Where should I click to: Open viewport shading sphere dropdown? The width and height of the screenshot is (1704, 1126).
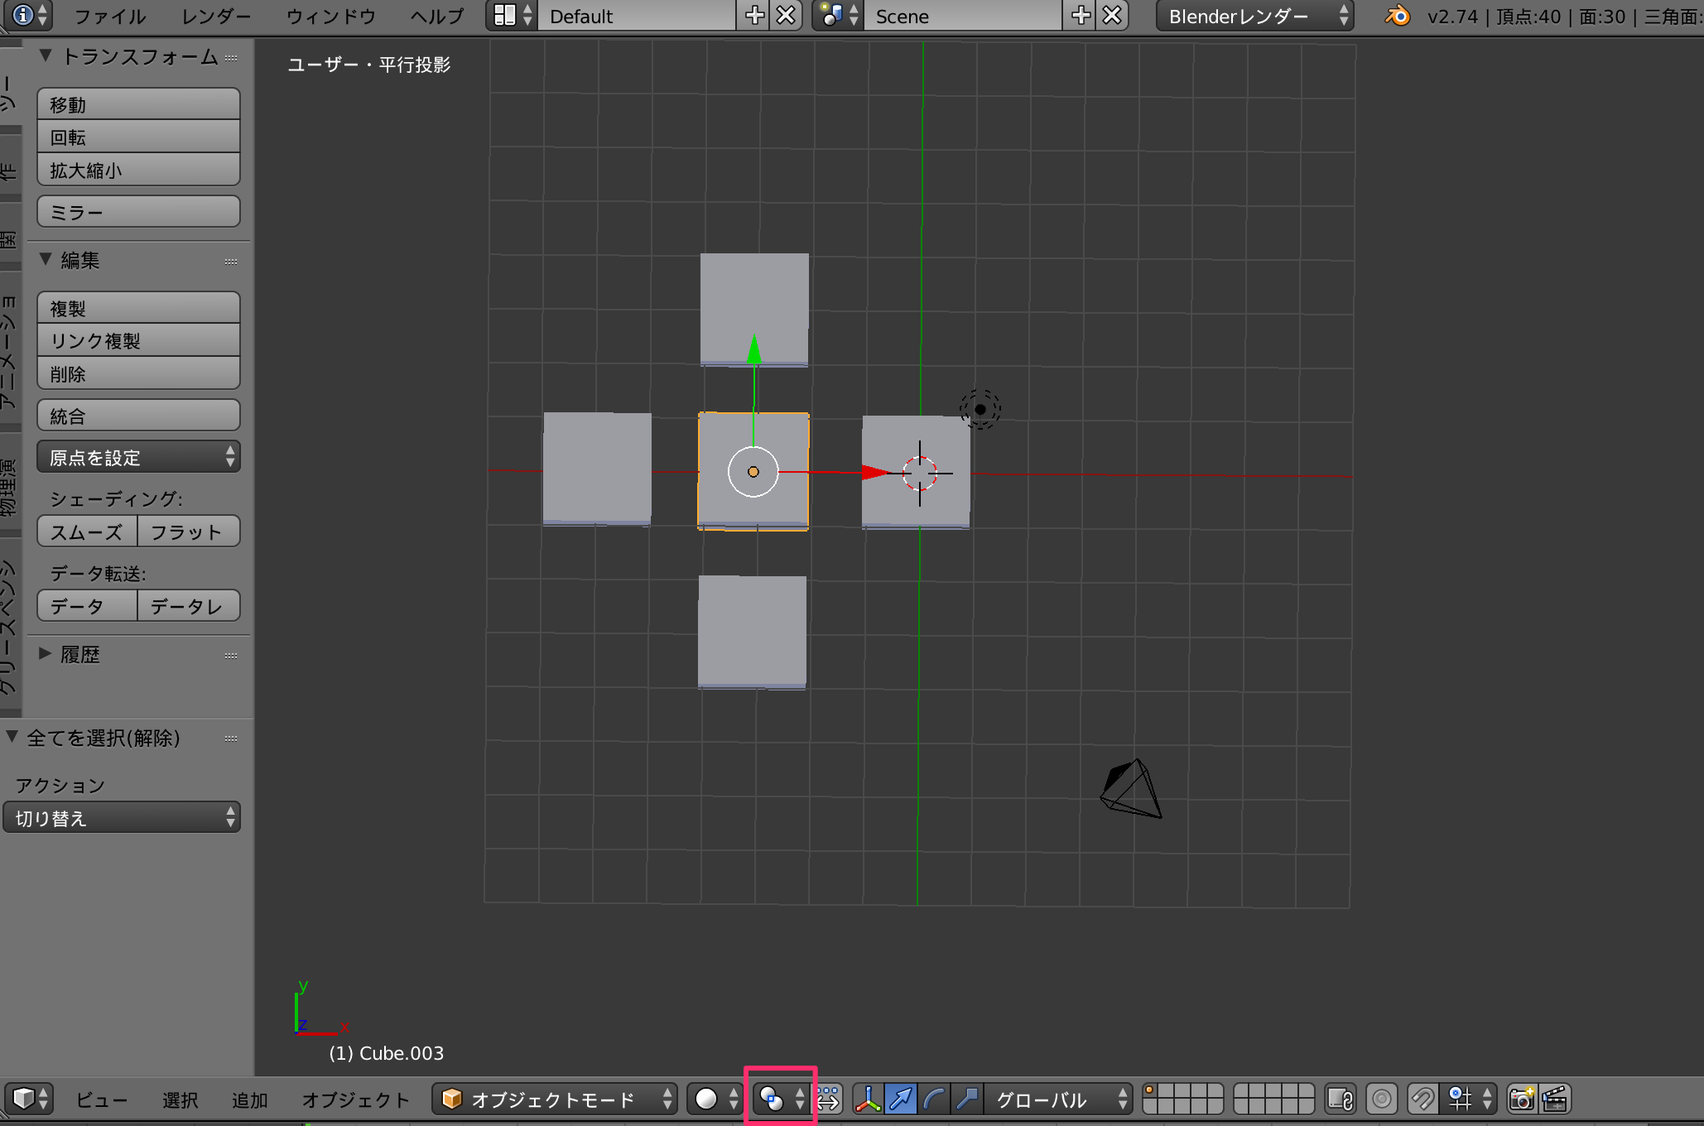tap(715, 1099)
